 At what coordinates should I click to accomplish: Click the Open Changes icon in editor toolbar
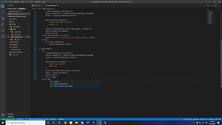coord(208,6)
